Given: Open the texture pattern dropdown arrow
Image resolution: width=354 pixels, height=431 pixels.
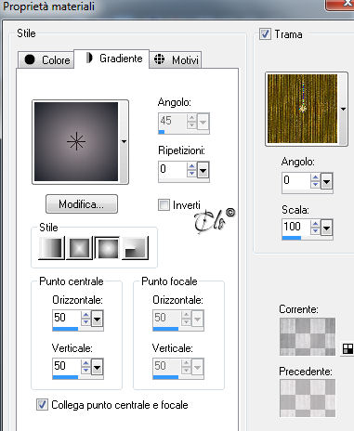Looking at the screenshot, I should click(x=343, y=109).
